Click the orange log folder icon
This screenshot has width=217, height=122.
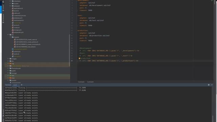tap(11, 63)
